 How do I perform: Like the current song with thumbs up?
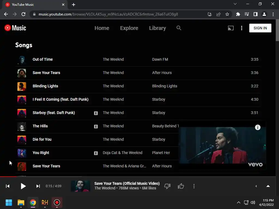pos(181,186)
